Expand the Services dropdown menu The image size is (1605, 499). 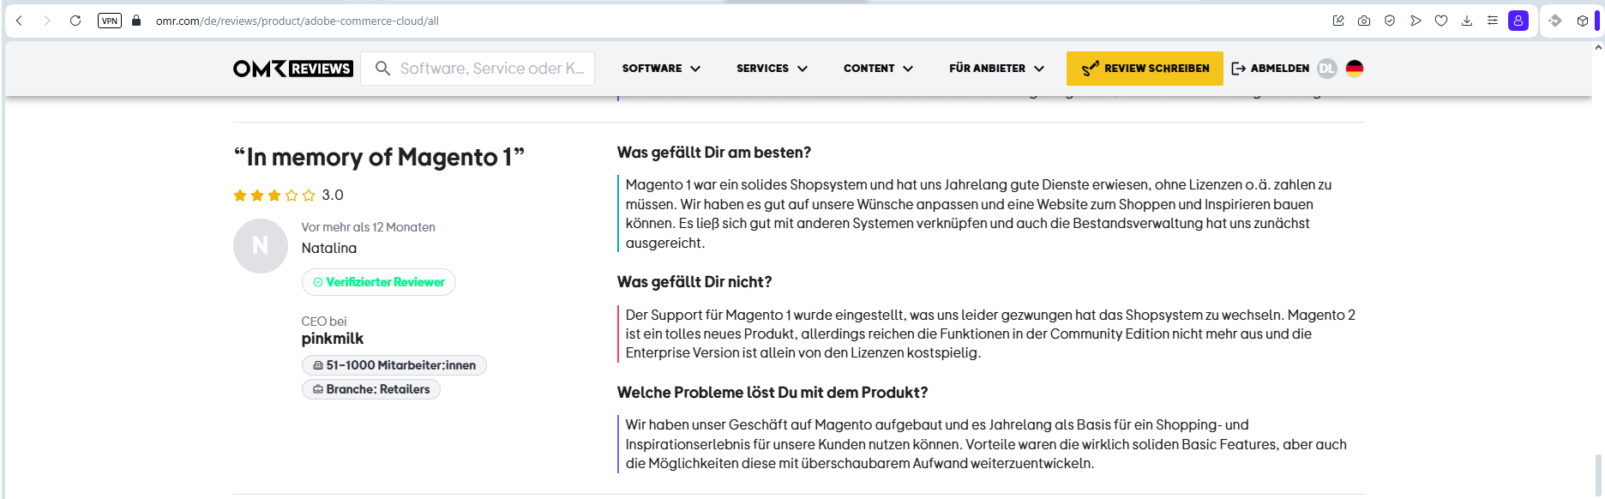pyautogui.click(x=772, y=69)
